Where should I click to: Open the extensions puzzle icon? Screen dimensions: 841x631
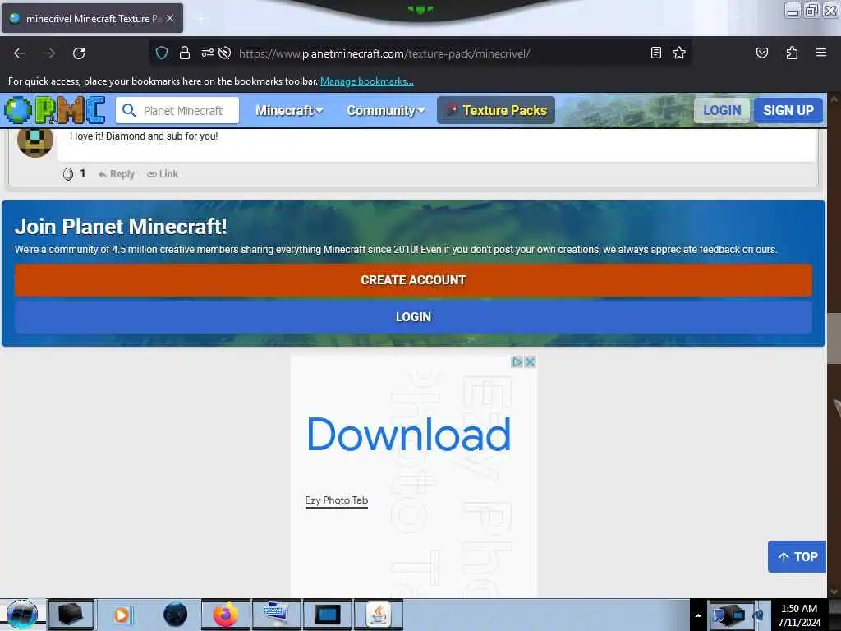[792, 53]
